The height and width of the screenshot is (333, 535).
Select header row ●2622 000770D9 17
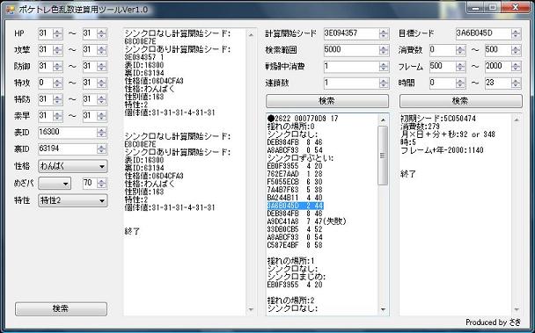pyautogui.click(x=303, y=119)
